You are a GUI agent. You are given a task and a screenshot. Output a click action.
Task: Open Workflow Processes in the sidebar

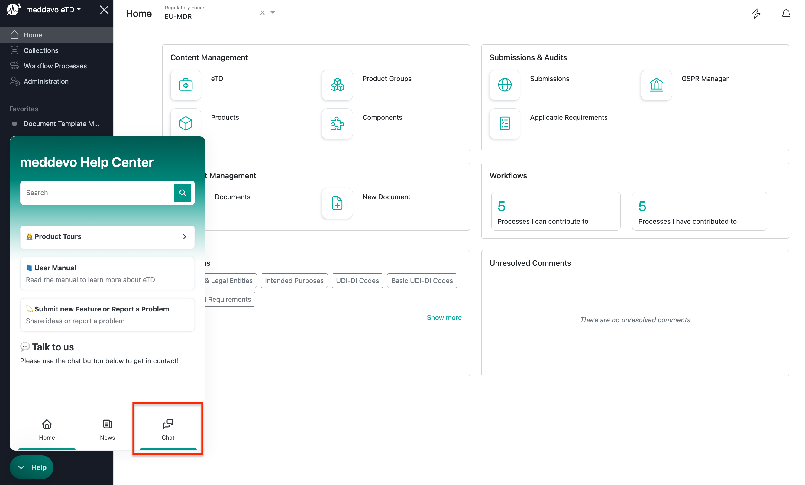(57, 66)
